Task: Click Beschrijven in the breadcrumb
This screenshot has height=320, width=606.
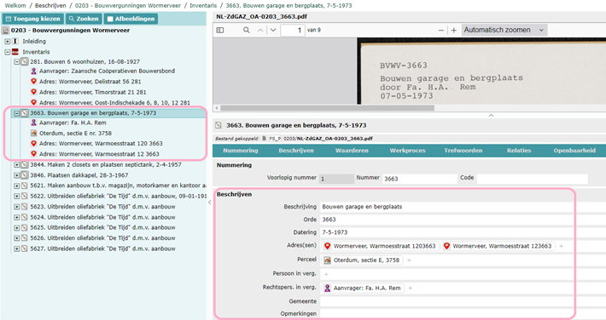Action: 50,5
